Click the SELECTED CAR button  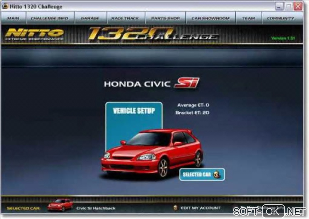pyautogui.click(x=202, y=174)
